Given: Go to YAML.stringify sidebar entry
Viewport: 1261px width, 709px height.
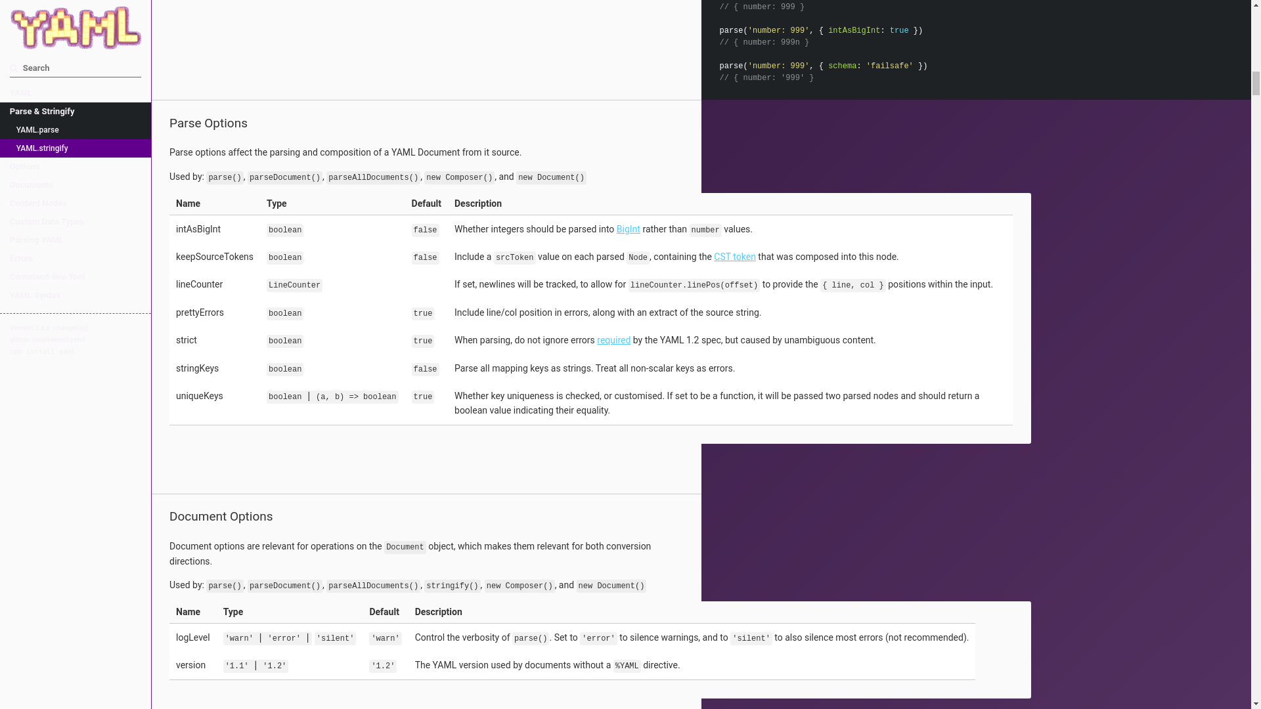Looking at the screenshot, I should pyautogui.click(x=76, y=148).
